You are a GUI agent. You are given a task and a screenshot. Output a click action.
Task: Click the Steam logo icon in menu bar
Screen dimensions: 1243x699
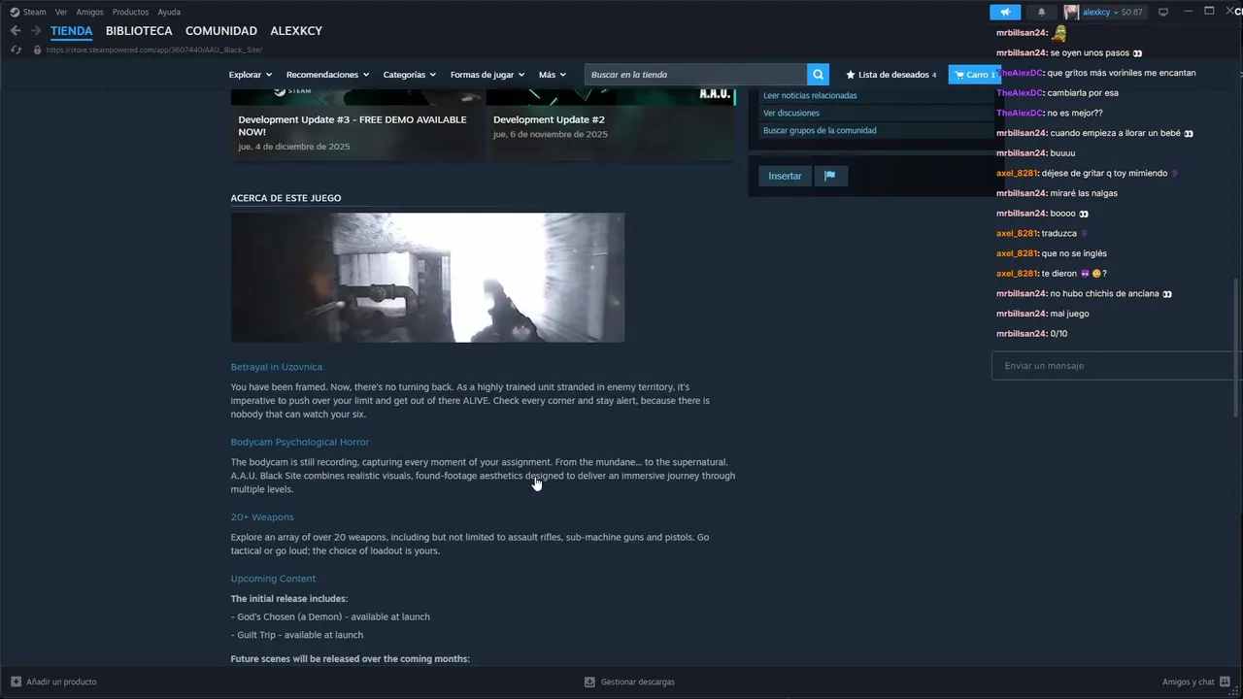[15, 12]
